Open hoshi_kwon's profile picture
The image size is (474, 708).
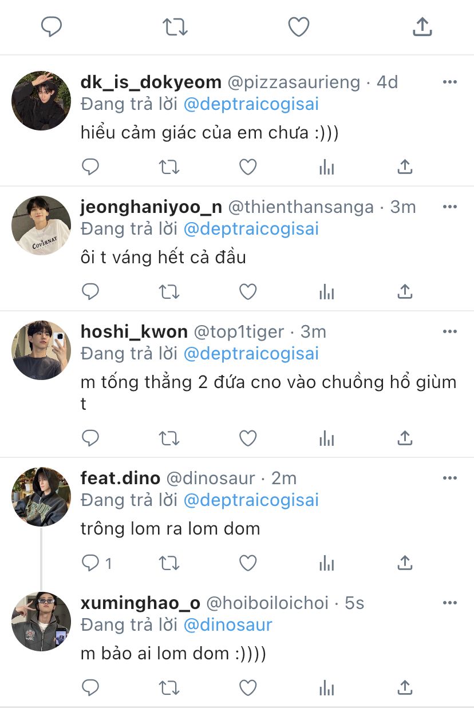[x=41, y=350]
